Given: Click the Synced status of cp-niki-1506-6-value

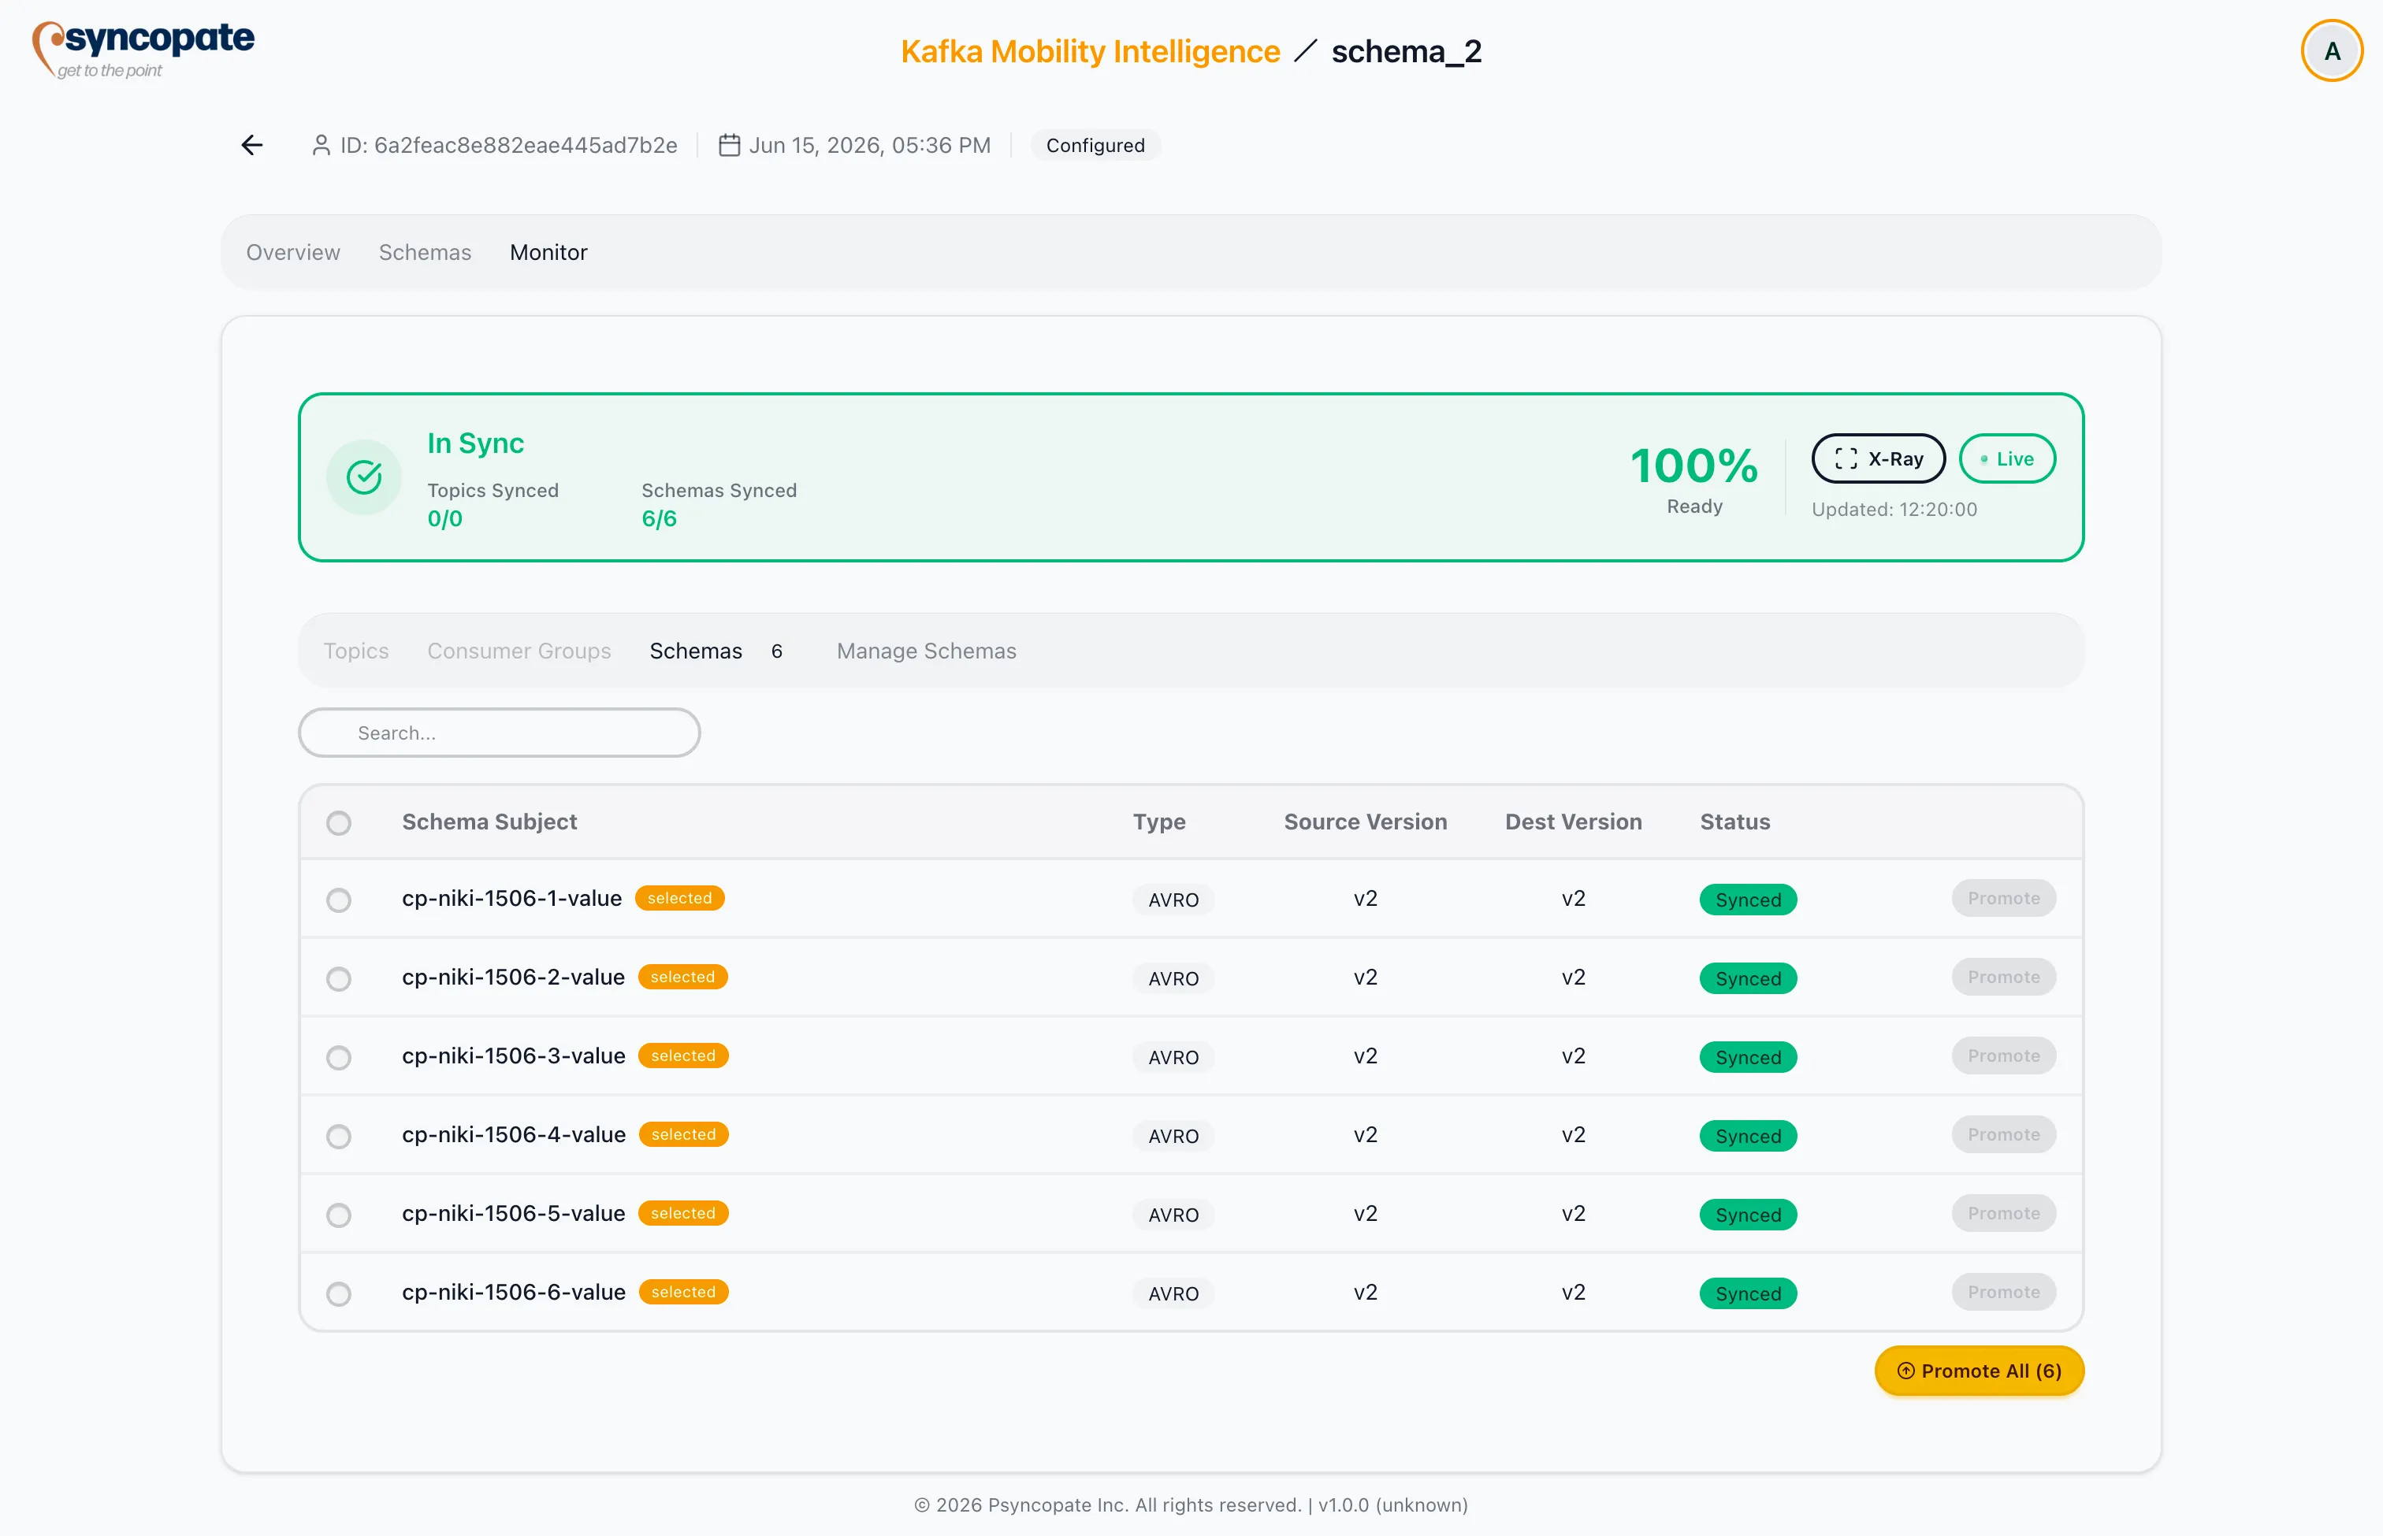Looking at the screenshot, I should (1747, 1293).
